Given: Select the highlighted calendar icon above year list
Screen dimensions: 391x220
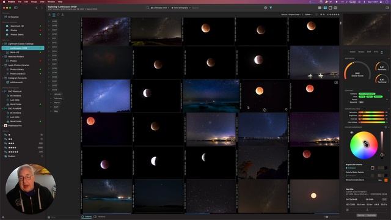Looking at the screenshot, I should pyautogui.click(x=54, y=15).
